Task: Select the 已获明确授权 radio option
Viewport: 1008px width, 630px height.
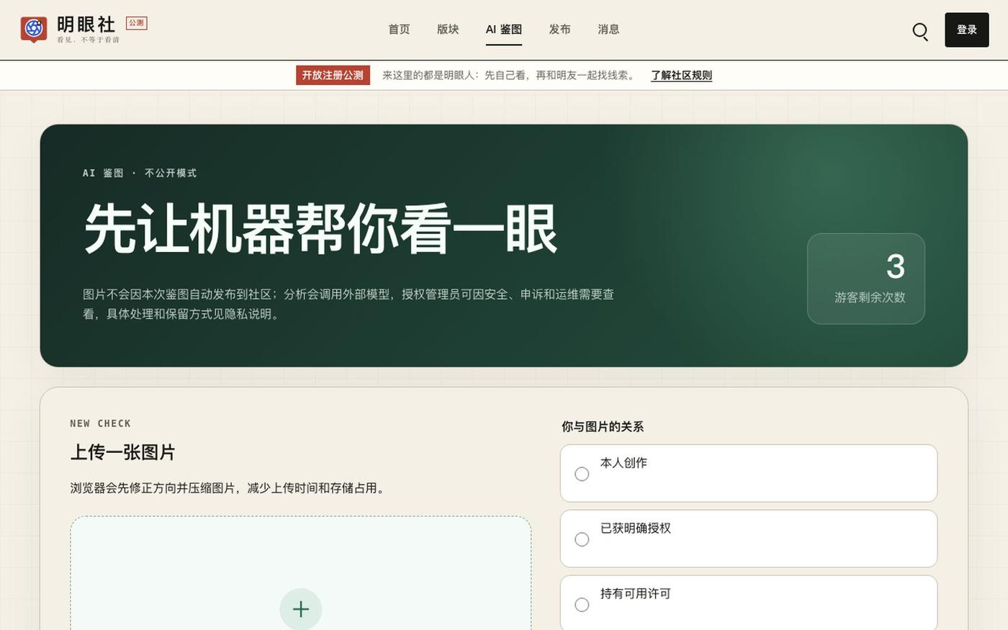Action: 582,539
